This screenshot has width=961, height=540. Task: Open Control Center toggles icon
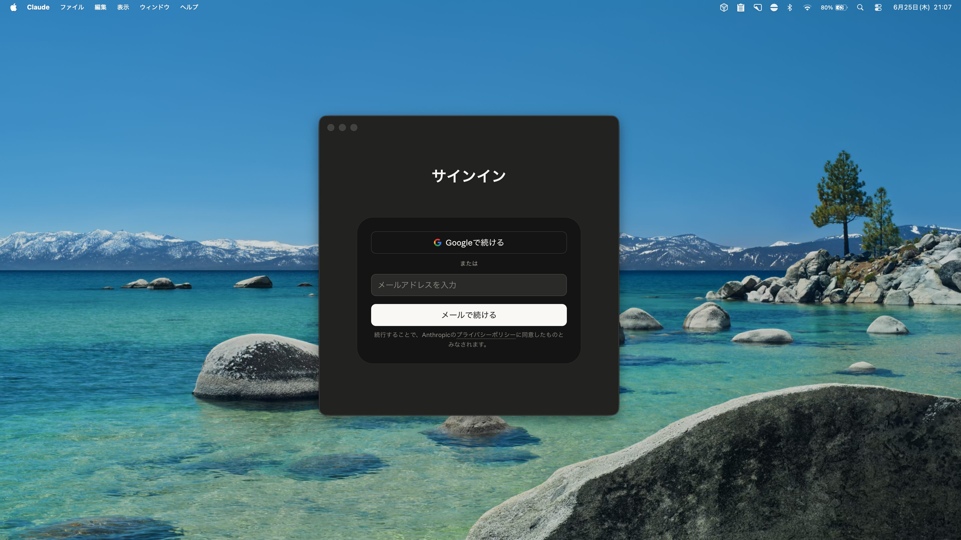click(878, 7)
